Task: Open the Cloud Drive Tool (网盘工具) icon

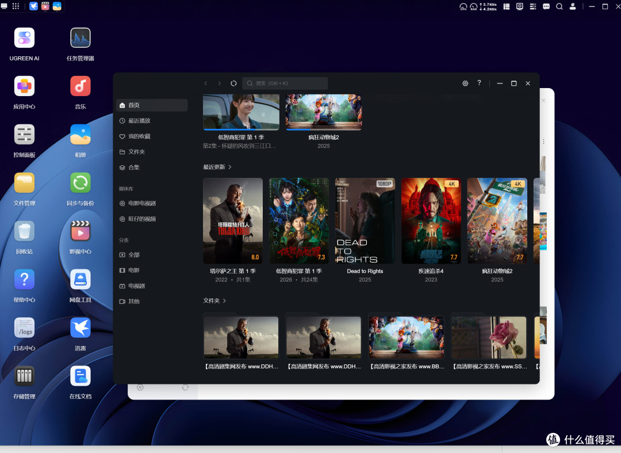Action: [80, 279]
